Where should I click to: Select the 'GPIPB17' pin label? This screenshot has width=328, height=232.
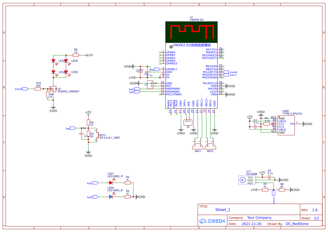[171, 69]
